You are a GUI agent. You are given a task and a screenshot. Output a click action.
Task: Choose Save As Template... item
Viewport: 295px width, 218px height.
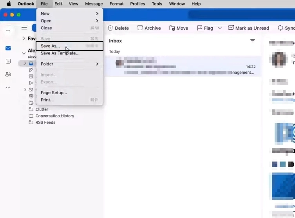69,53
